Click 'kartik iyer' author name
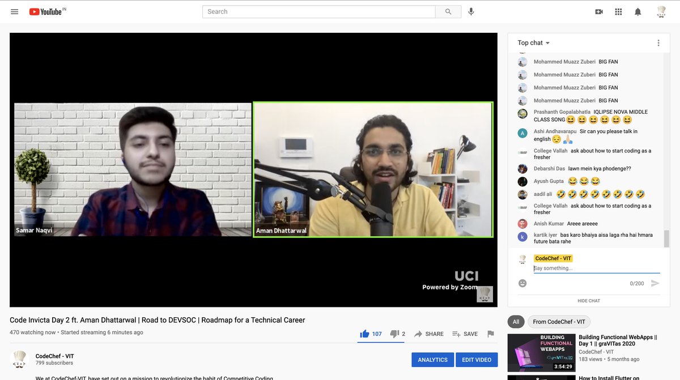Screen dimensions: 680x380 545,235
